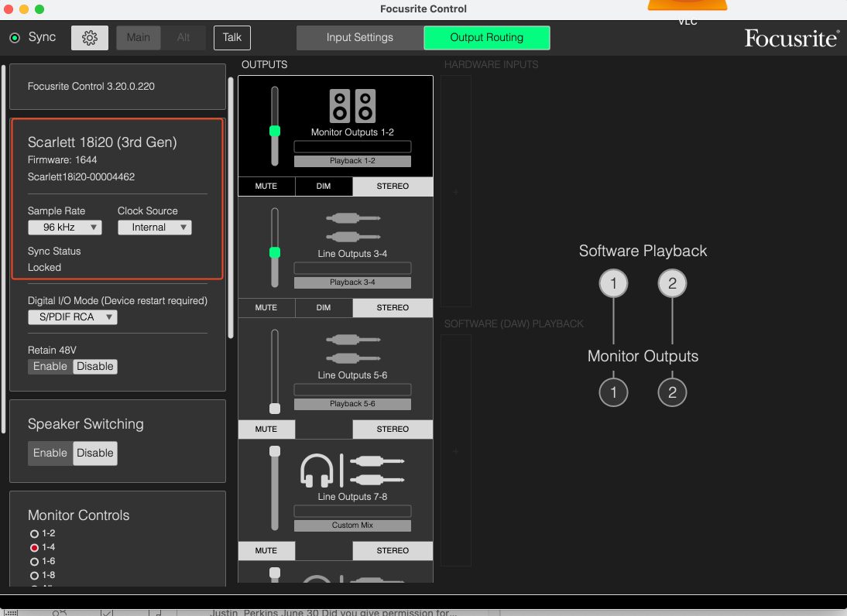The height and width of the screenshot is (616, 847).
Task: Switch to the Input Settings tab
Action: [360, 38]
